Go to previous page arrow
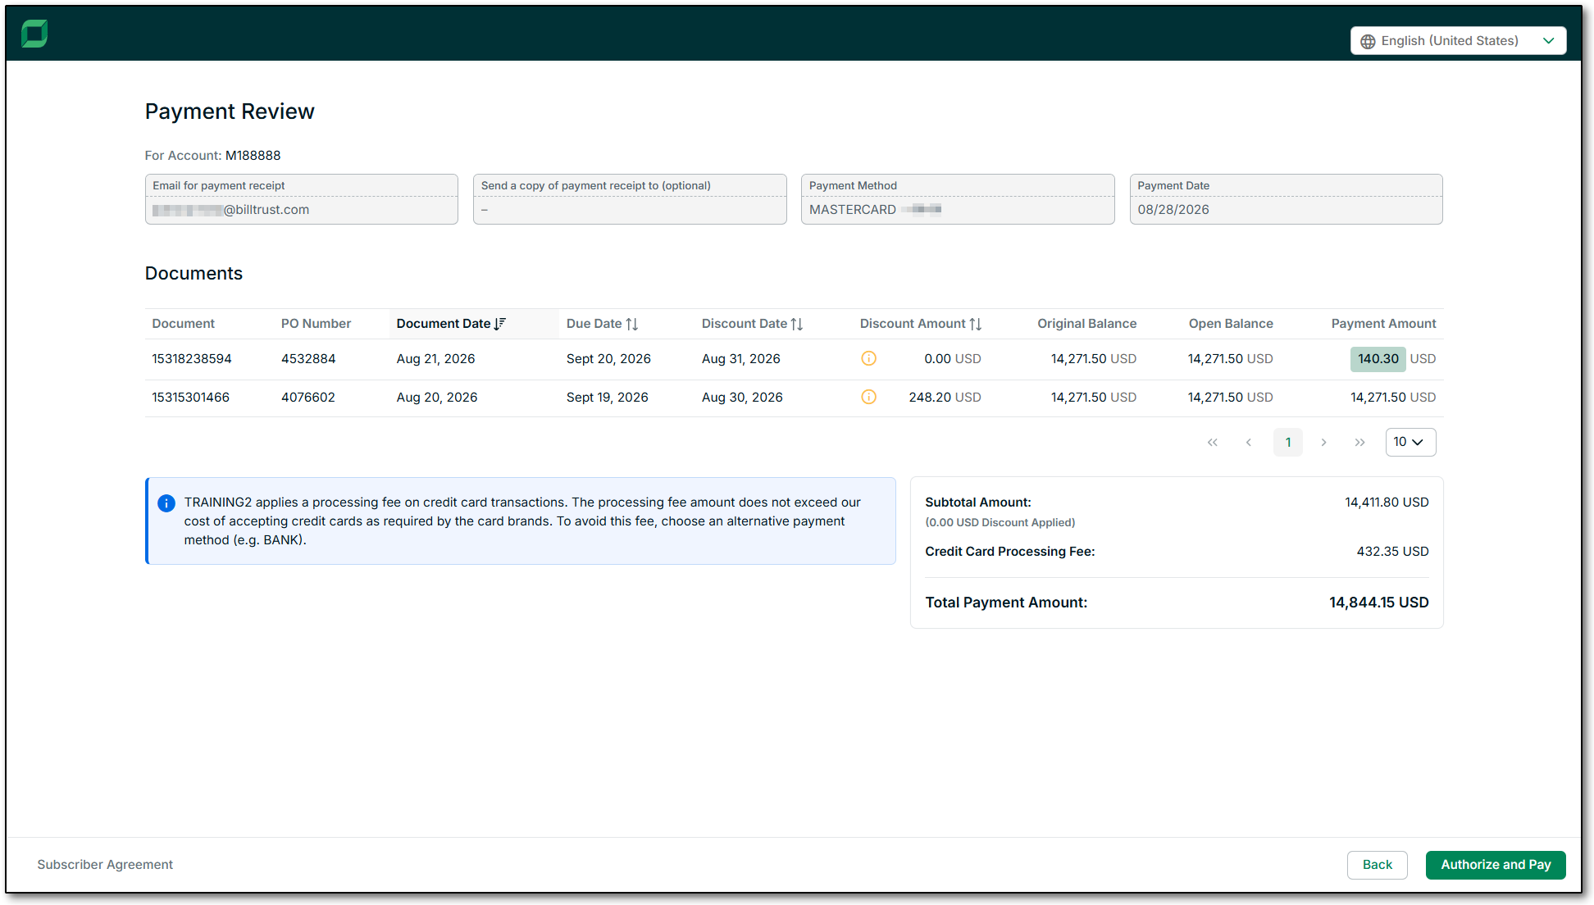Viewport: 1594px width, 905px height. [1249, 443]
